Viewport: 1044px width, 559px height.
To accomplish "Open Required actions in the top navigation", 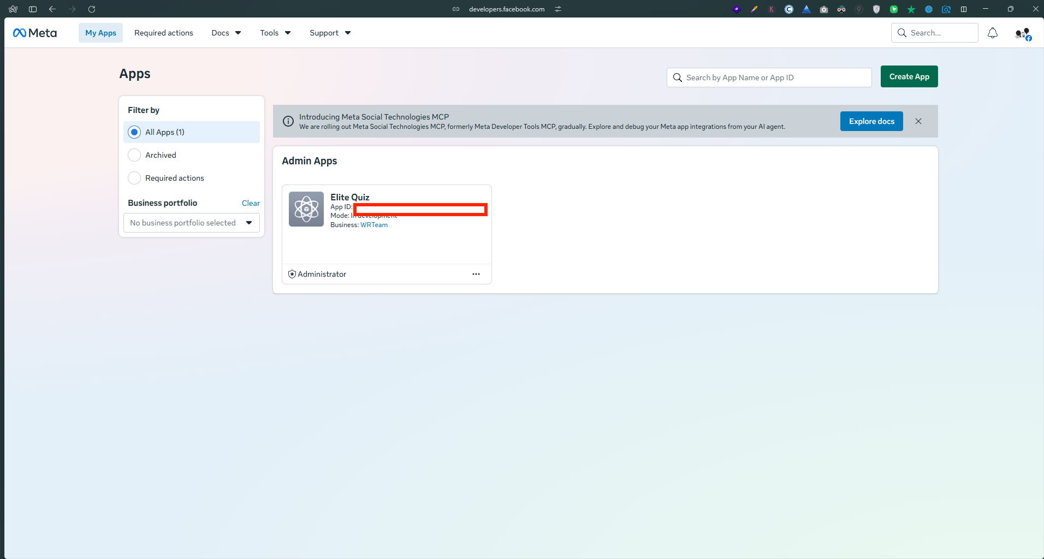I will point(164,33).
